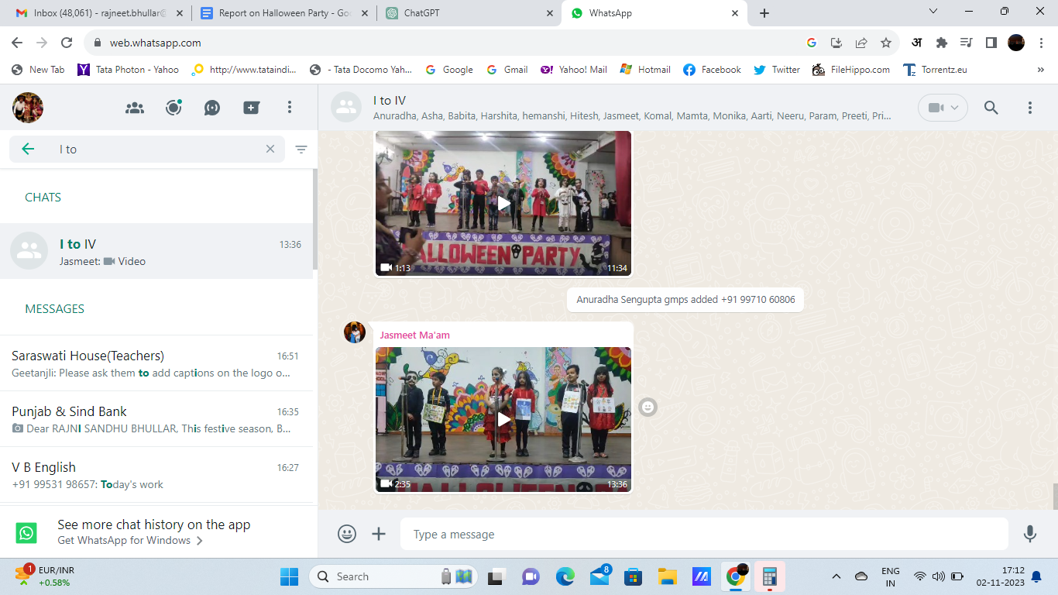This screenshot has height=595, width=1058.
Task: Reload the WhatsApp web page
Action: (x=67, y=43)
